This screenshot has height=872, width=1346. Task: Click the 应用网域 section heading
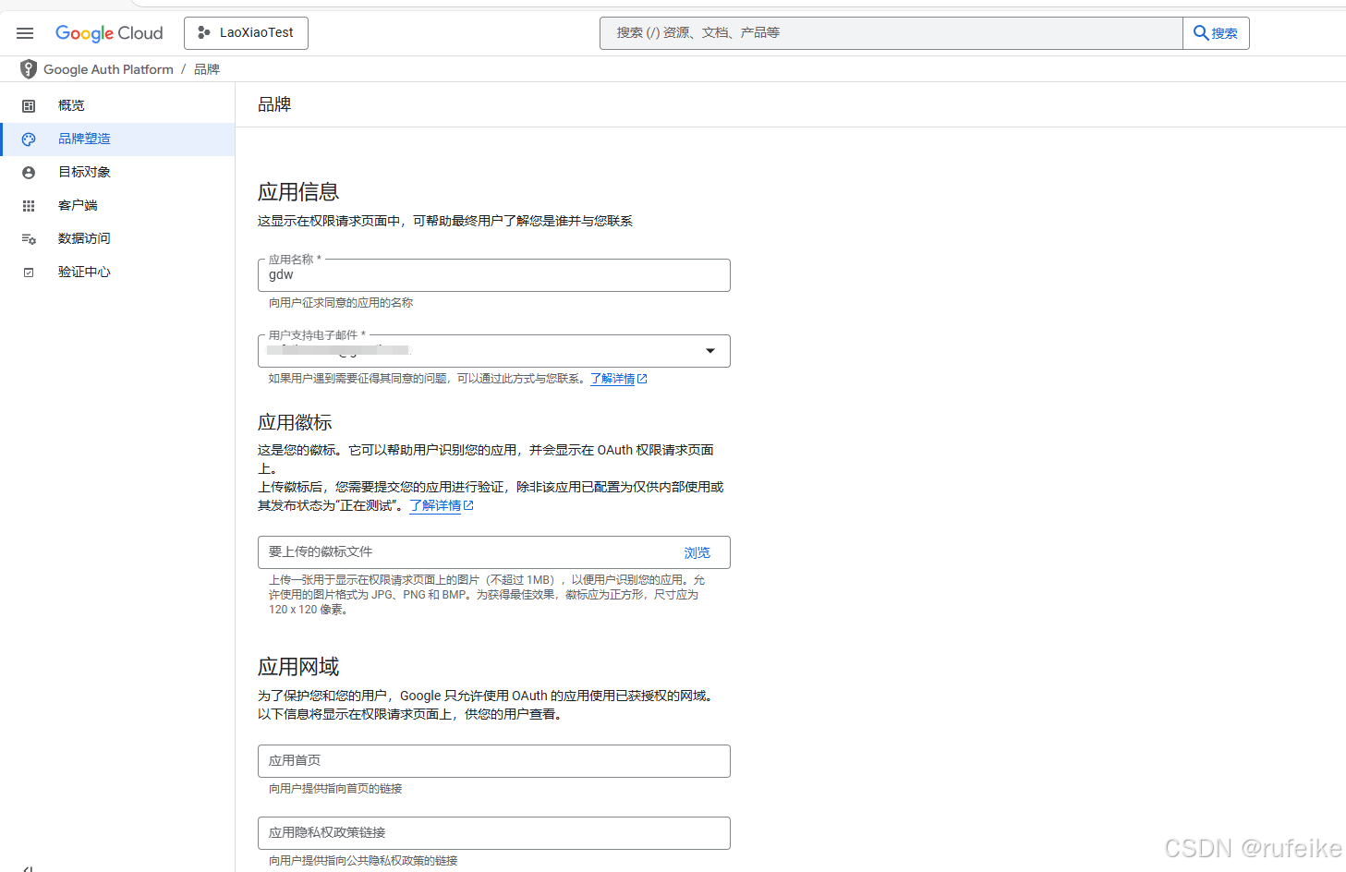(298, 667)
